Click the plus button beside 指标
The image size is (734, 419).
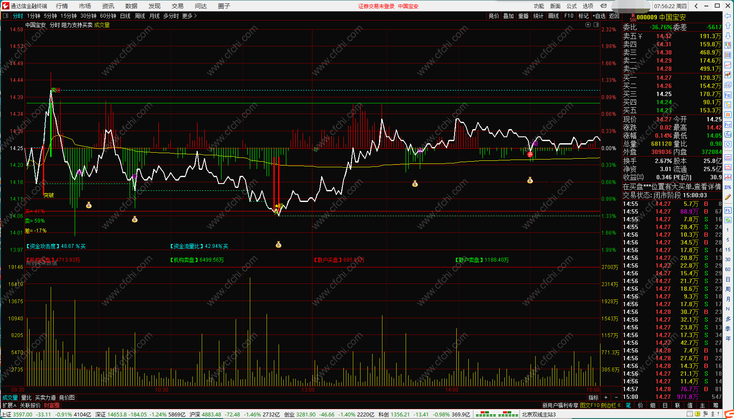[x=606, y=398]
